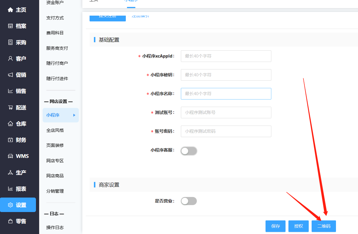358x234 pixels.
Task: Open 服务商支付 in the settings menu
Action: pyautogui.click(x=57, y=48)
